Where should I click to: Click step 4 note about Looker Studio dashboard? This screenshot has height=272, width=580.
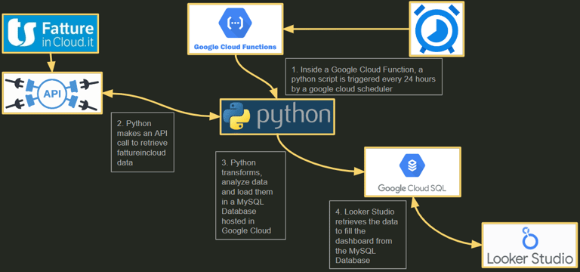tap(368, 234)
